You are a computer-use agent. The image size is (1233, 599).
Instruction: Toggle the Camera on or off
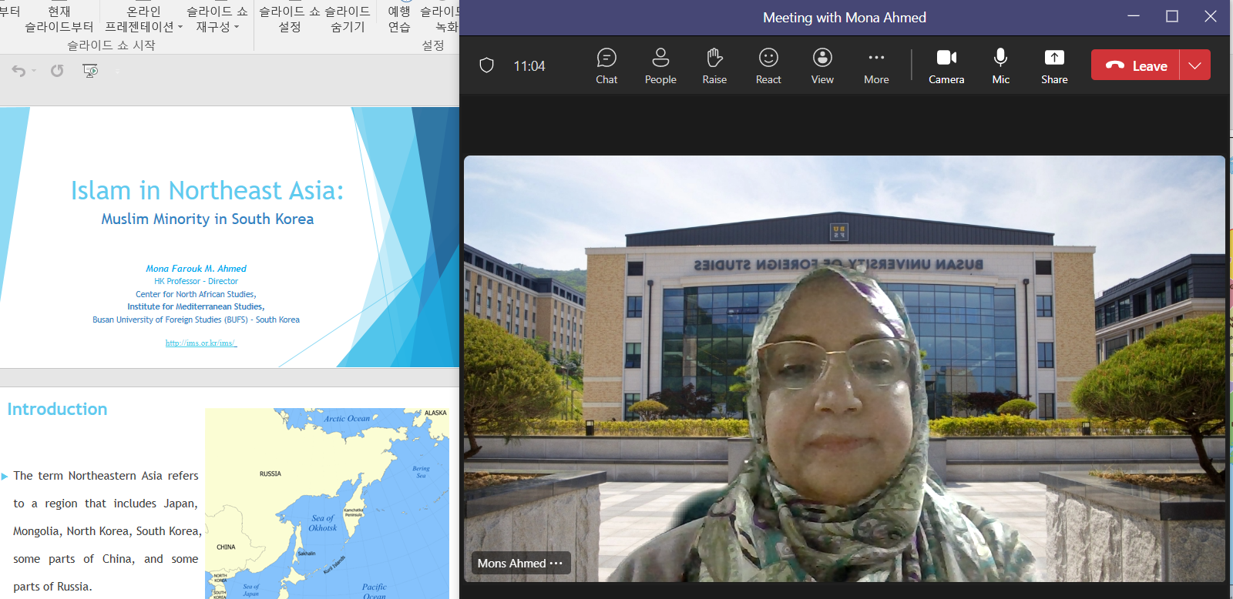pos(946,66)
